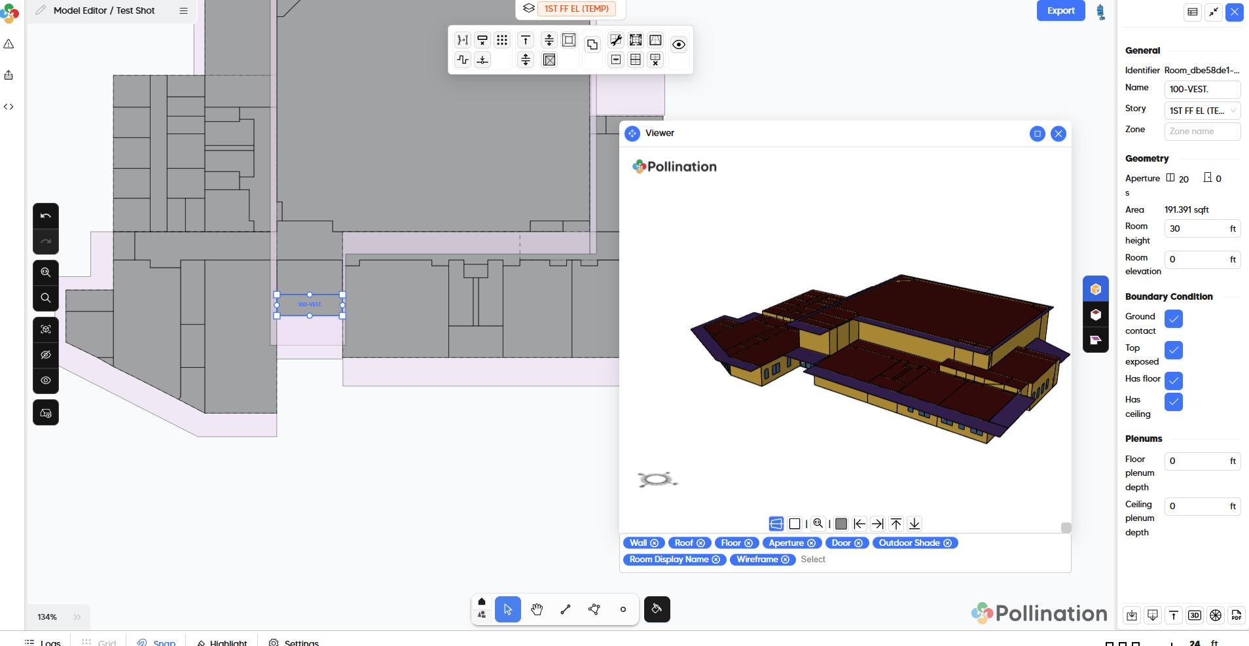Toggle the Has ceiling checkbox

1174,402
